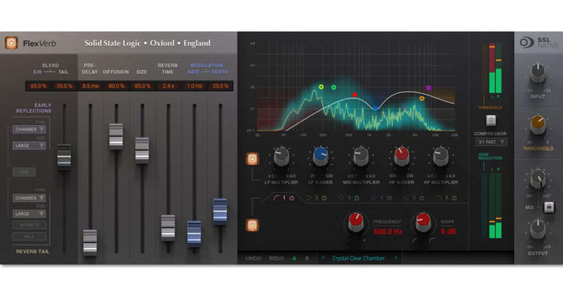Toggle EQ band 3 power icon
563x296 pixels.
[x=357, y=198]
